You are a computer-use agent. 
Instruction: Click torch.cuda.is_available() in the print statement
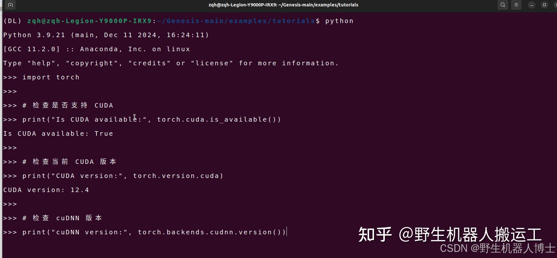click(216, 119)
